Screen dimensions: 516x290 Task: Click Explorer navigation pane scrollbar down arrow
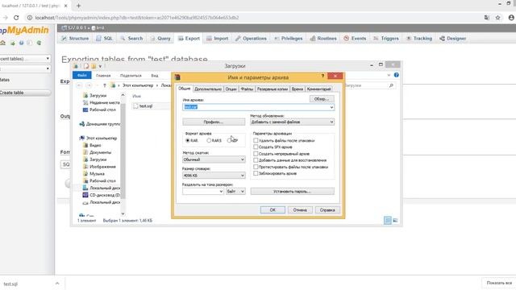(x=123, y=213)
